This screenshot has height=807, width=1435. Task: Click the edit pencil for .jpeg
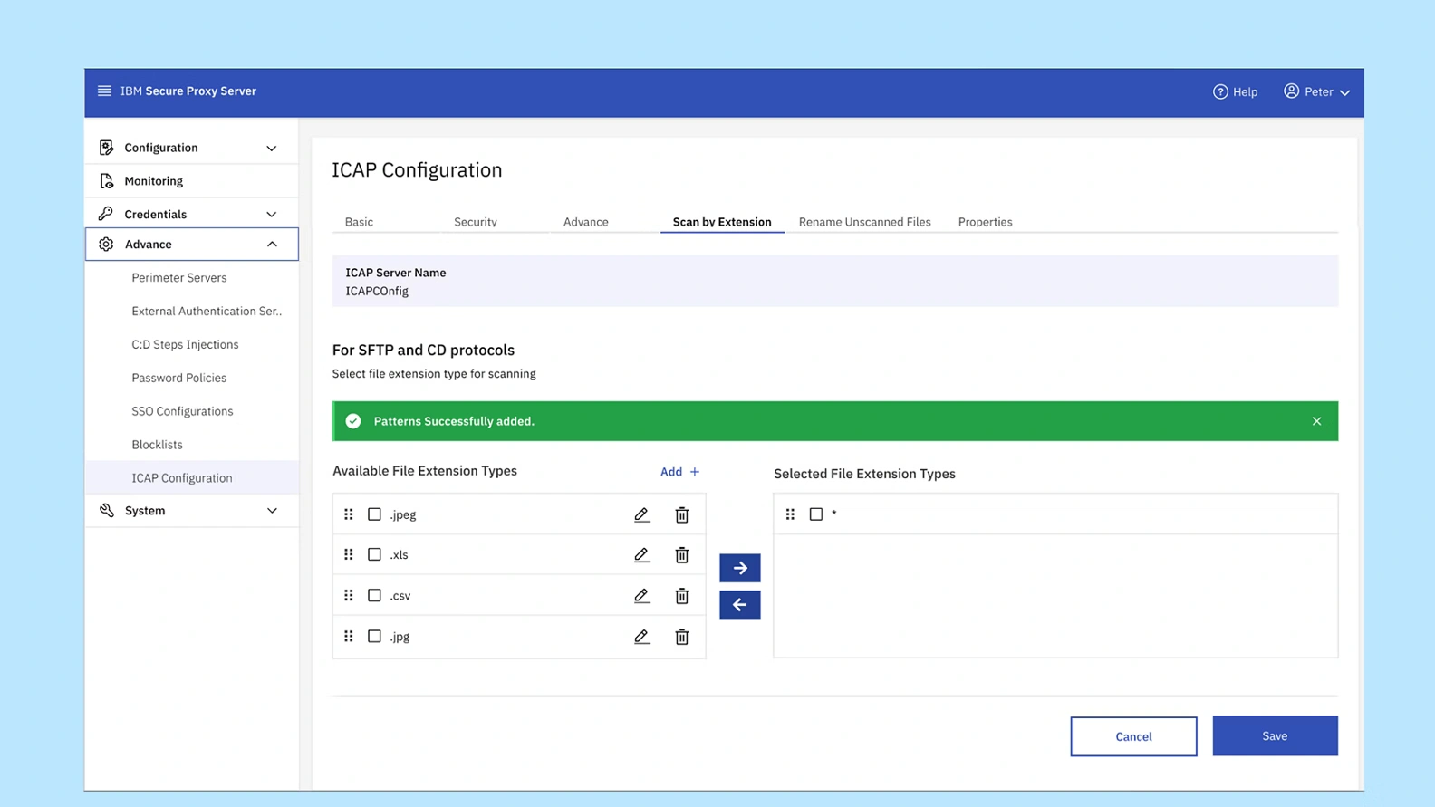641,514
